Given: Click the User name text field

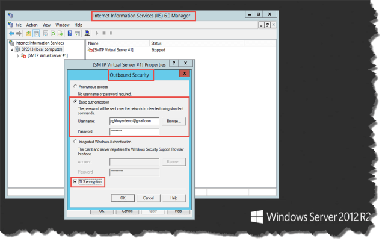Looking at the screenshot, I should (x=134, y=121).
